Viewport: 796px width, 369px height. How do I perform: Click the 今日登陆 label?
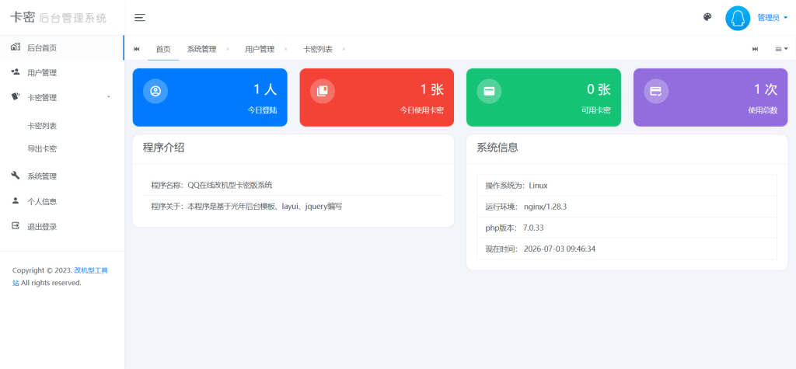[263, 110]
